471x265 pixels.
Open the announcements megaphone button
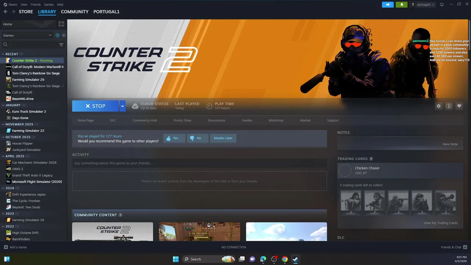point(388,4)
